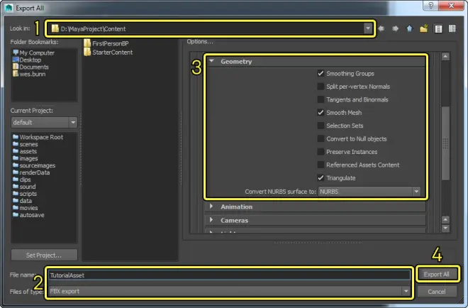Image resolution: width=468 pixels, height=308 pixels.
Task: Select My Computer bookmark
Action: coord(35,53)
